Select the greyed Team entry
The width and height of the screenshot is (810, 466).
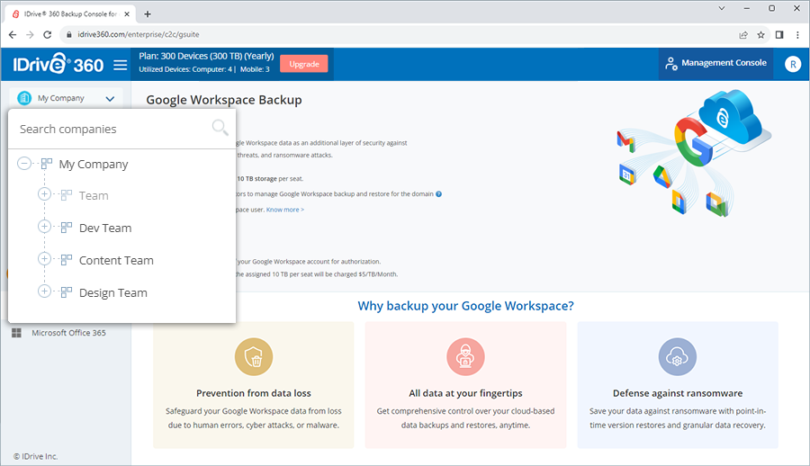pyautogui.click(x=94, y=196)
